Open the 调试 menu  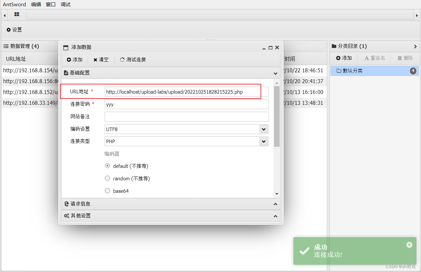tap(66, 4)
